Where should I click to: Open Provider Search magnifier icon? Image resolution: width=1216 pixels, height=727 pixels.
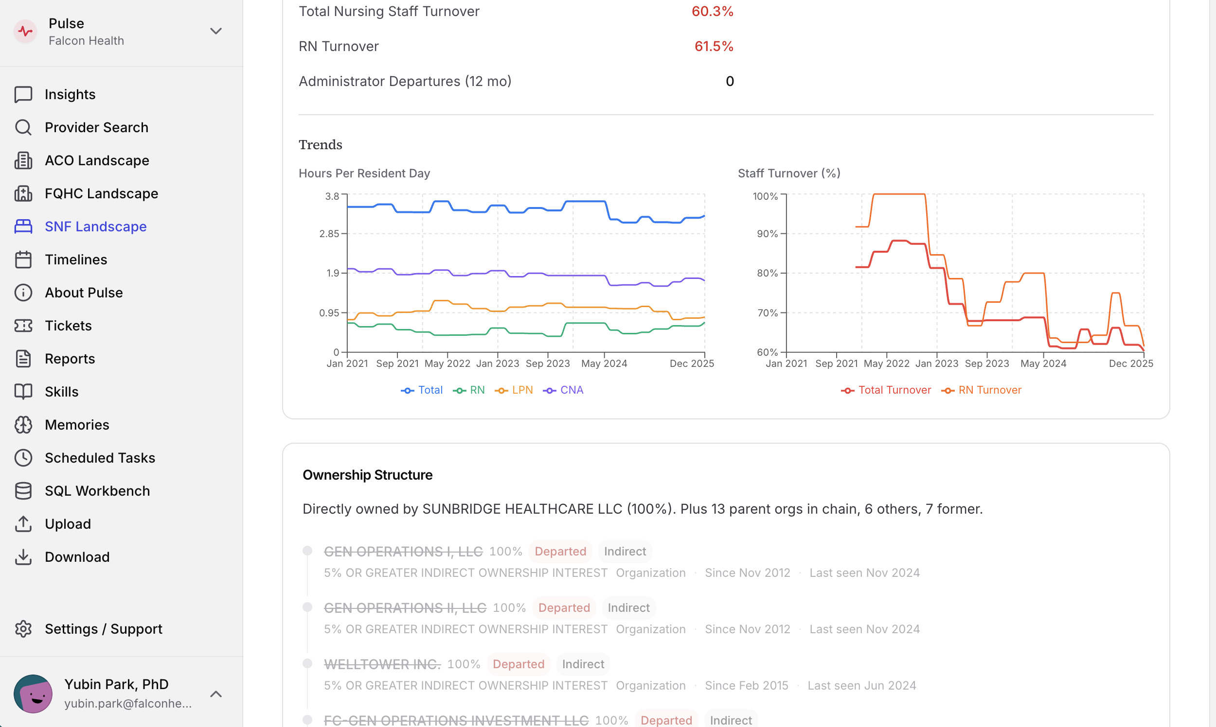pos(23,127)
